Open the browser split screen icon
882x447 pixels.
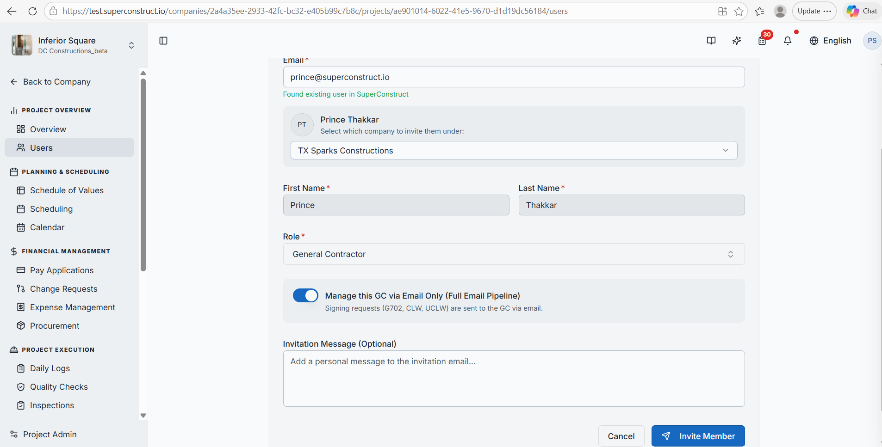point(722,11)
